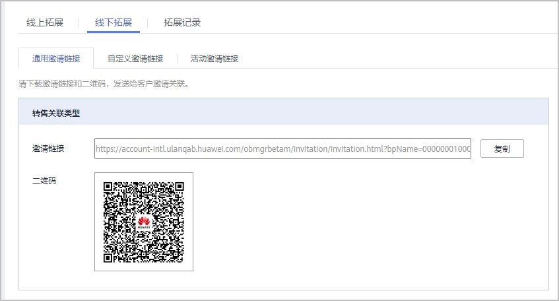This screenshot has height=301, width=559.
Task: Click the 请下载邀请链接和二维码 instruction text
Action: tap(104, 84)
